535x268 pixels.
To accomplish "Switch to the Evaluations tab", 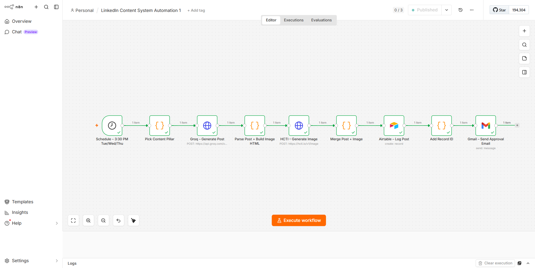I will pyautogui.click(x=321, y=20).
